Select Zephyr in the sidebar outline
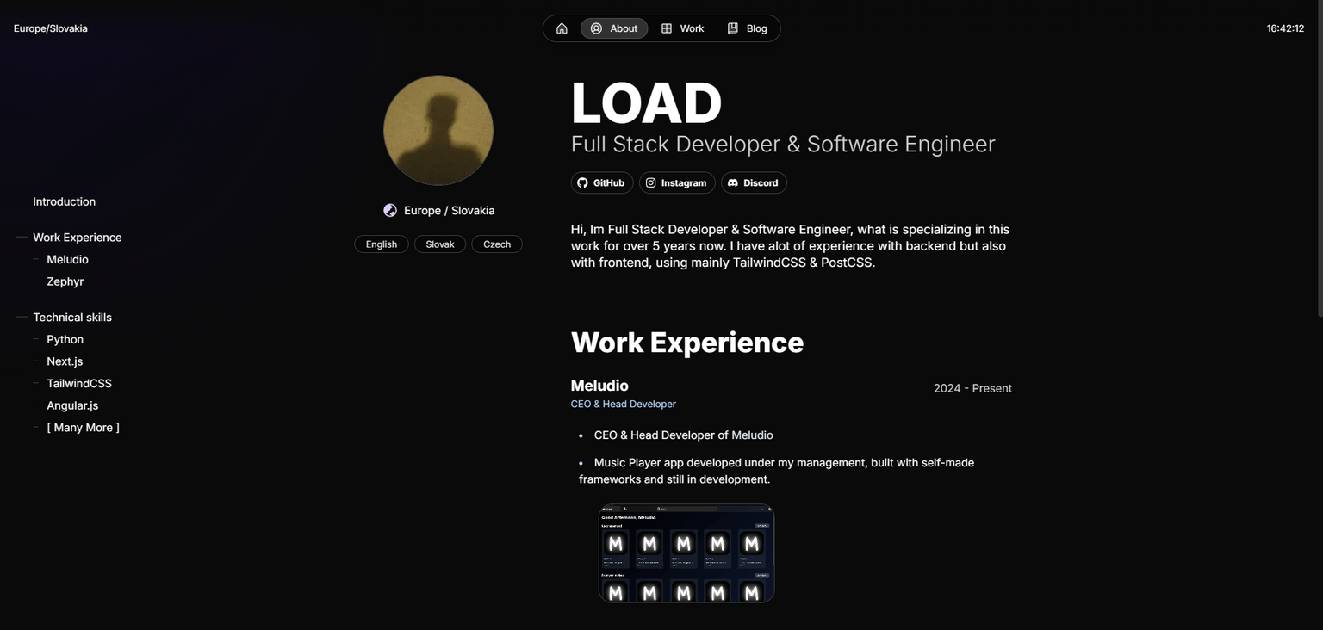This screenshot has height=630, width=1323. click(x=65, y=281)
